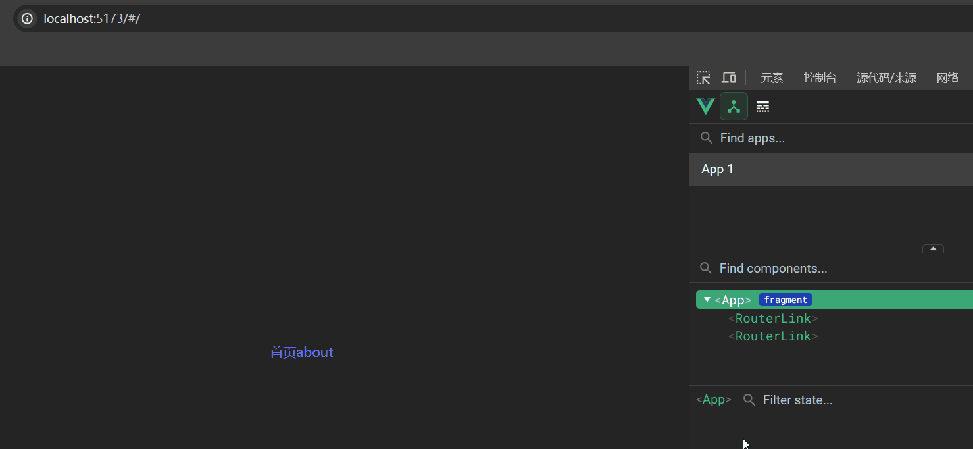This screenshot has width=973, height=449.
Task: Click the magnifier icon beside Filter state
Action: click(x=749, y=400)
